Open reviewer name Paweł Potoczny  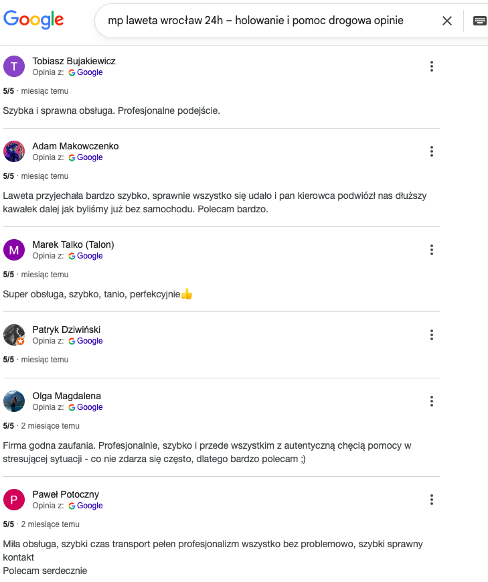tap(66, 494)
